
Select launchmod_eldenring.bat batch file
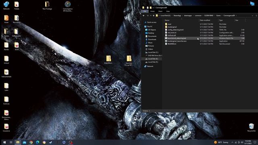(205, 38)
